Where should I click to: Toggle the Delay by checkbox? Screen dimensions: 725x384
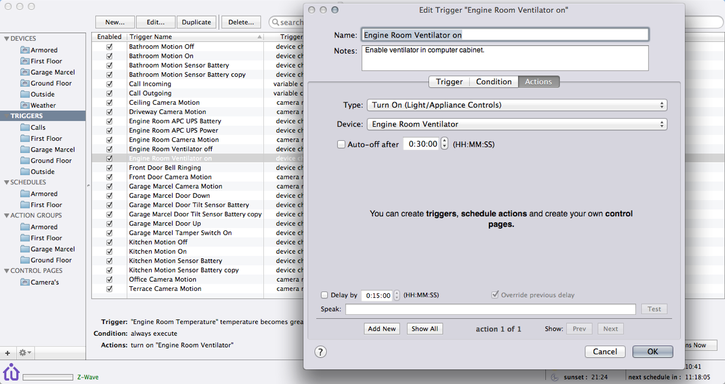coord(324,295)
